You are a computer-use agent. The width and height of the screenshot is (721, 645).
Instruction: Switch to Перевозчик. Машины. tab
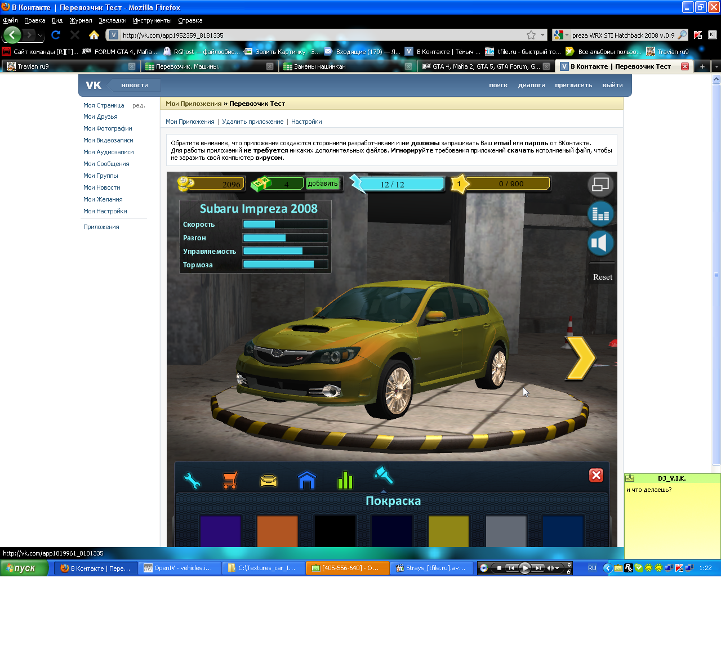pos(208,66)
